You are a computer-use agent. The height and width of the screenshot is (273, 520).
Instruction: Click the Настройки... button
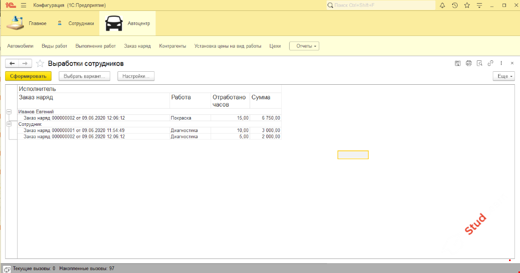point(136,76)
